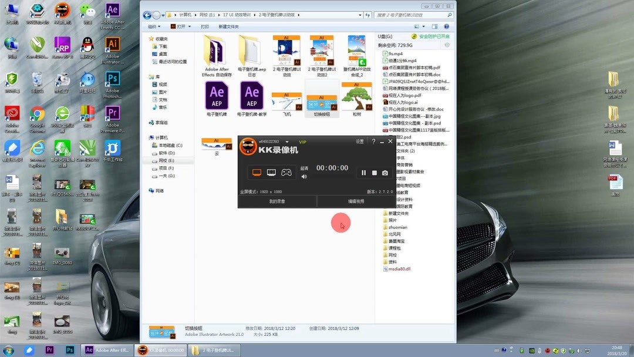Toggle the explorer preview pane
Image resolution: width=634 pixels, height=357 pixels.
pyautogui.click(x=434, y=26)
